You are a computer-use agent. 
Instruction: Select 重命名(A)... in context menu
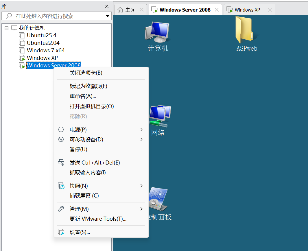pos(101,96)
